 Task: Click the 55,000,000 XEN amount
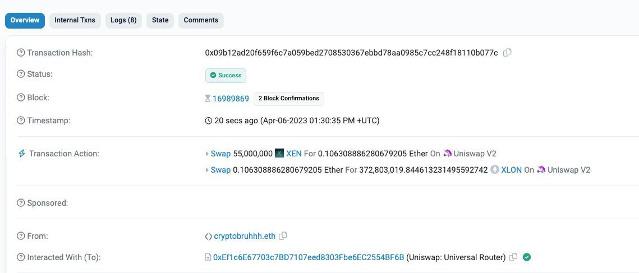click(x=252, y=154)
